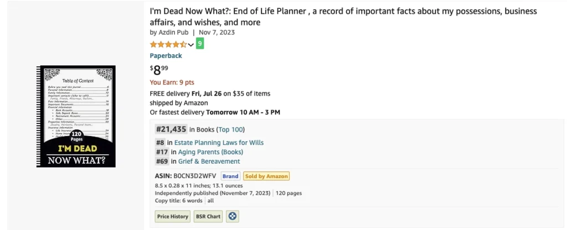
Task: Click the 'all' copy title option
Action: pos(210,201)
